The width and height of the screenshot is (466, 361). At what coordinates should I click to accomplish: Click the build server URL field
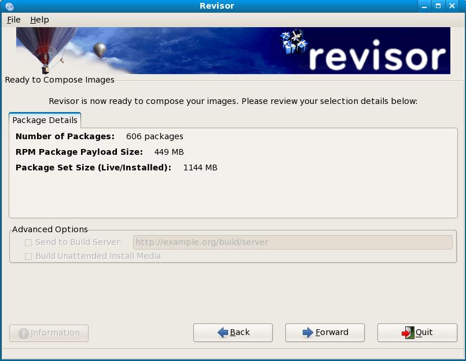click(293, 243)
